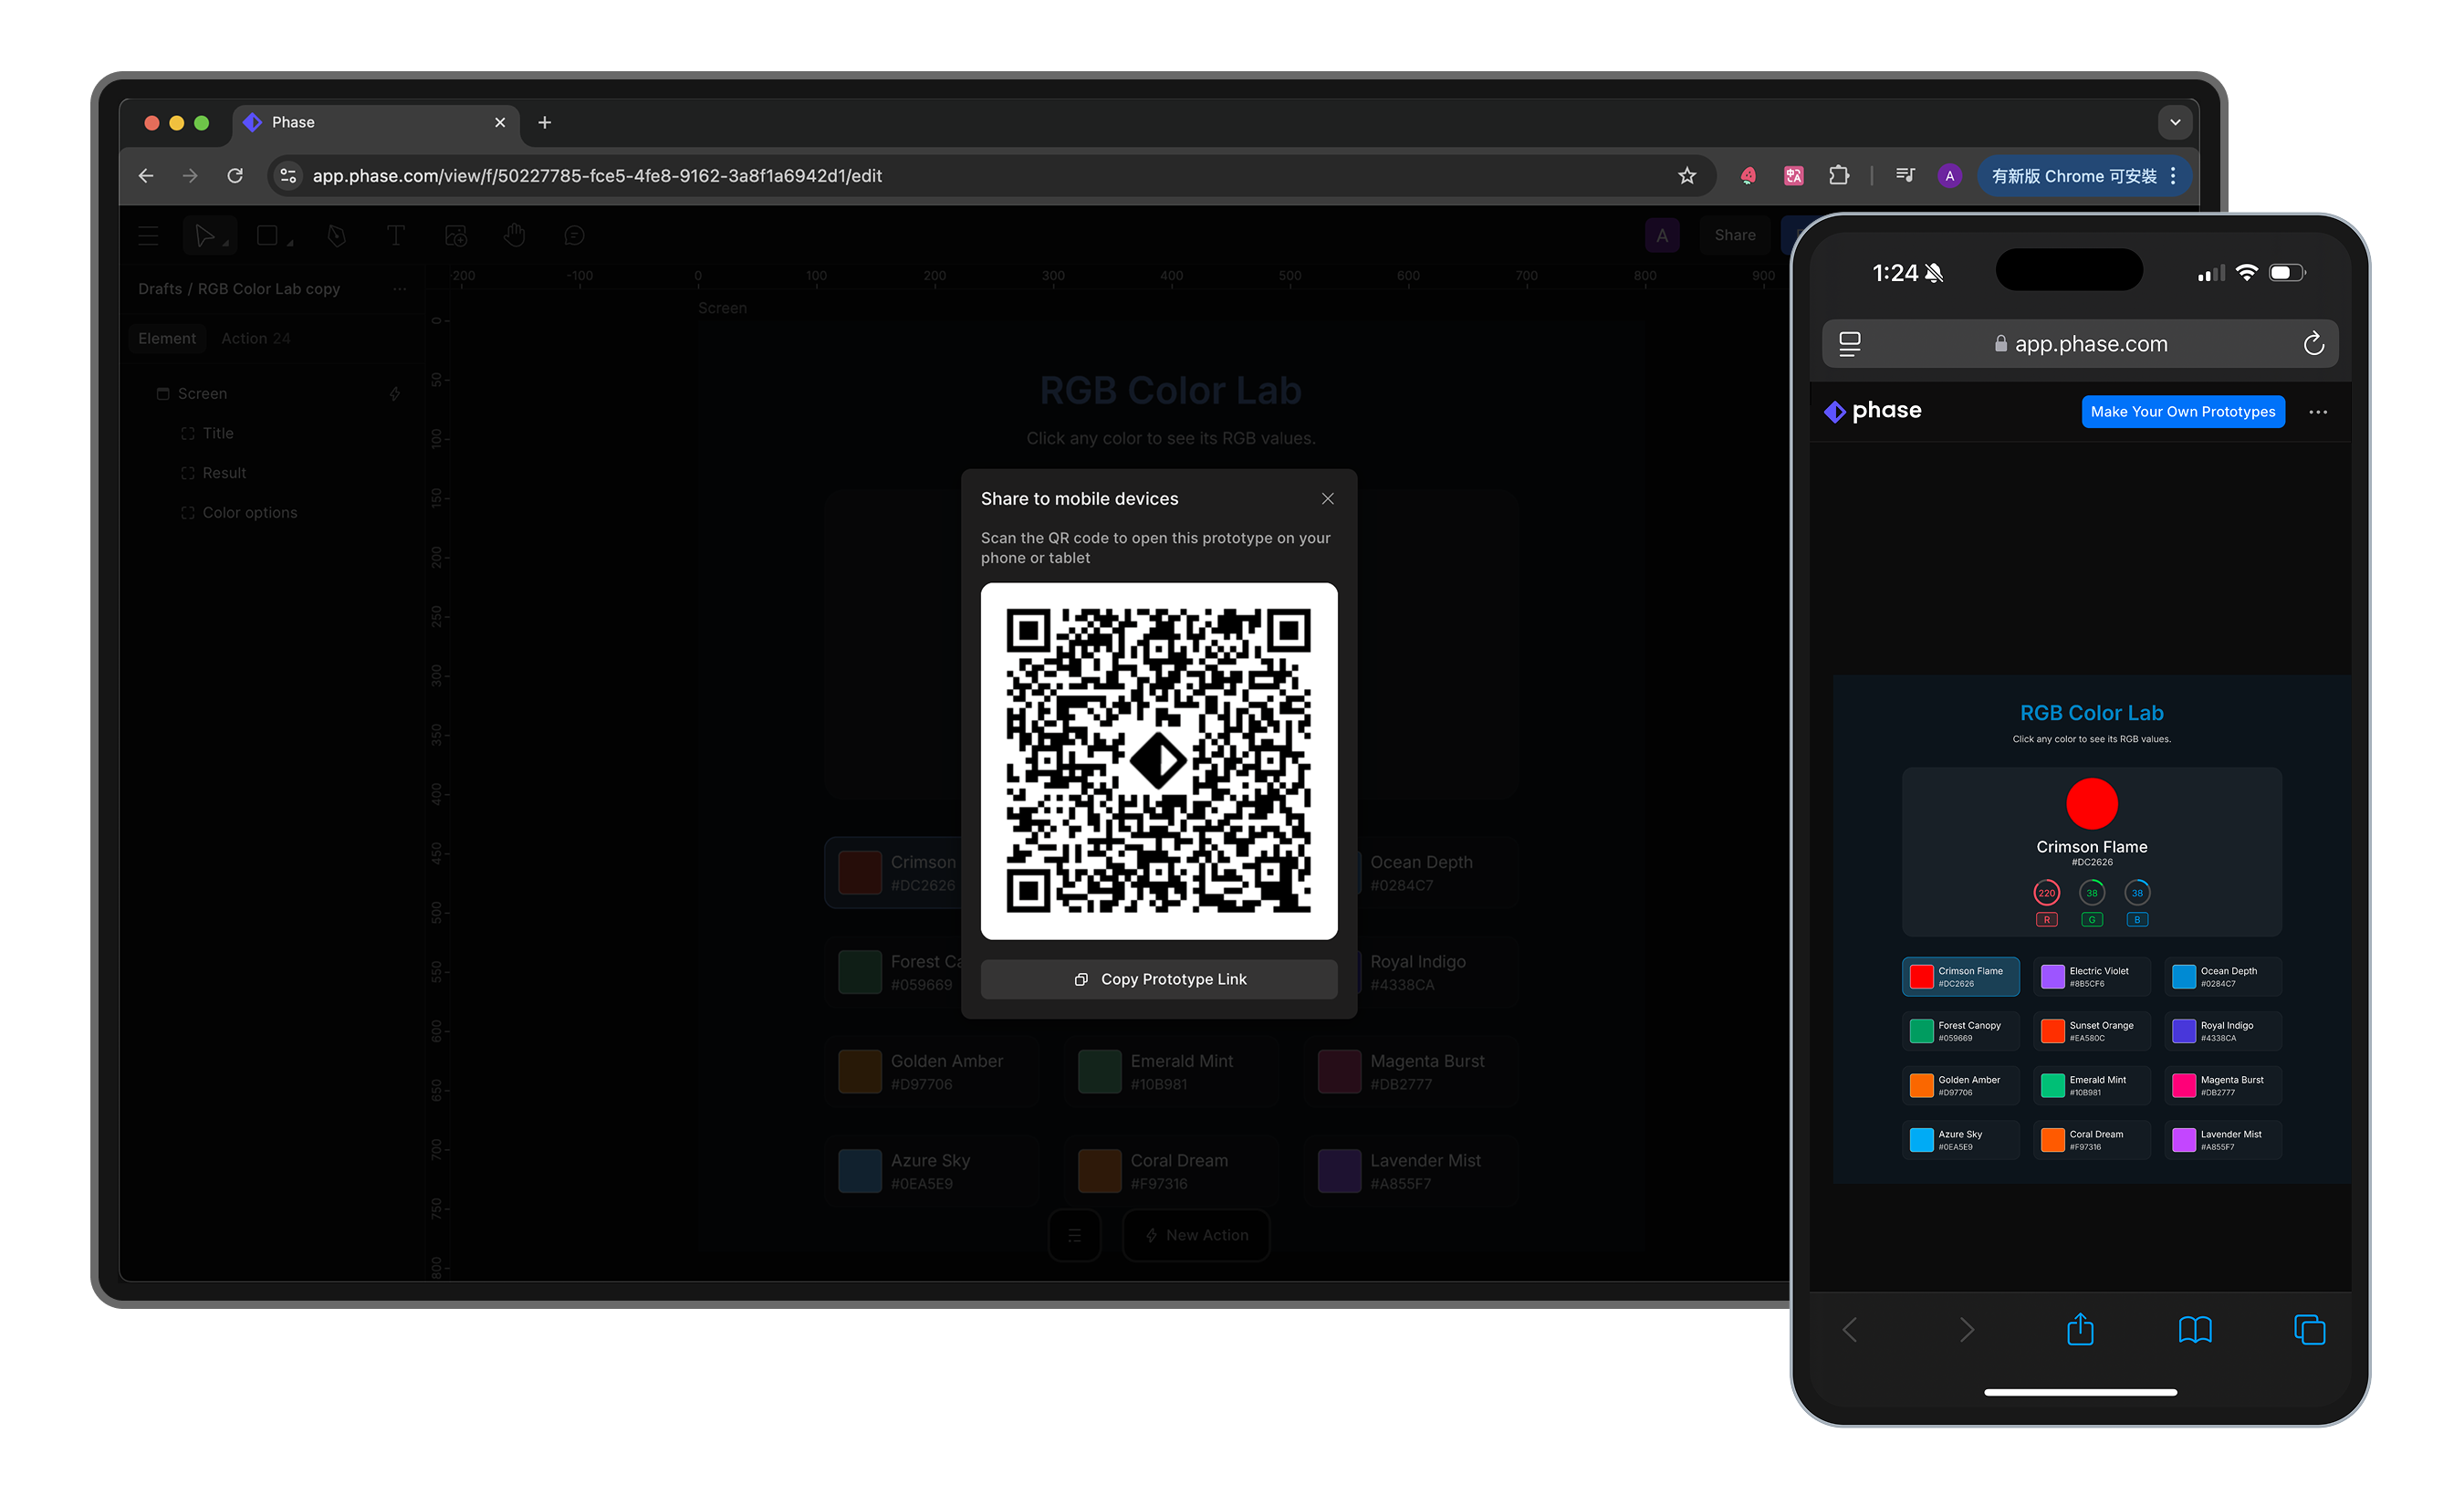Click the lightning action icon on Screen layer
This screenshot has width=2464, height=1496.
tap(395, 394)
